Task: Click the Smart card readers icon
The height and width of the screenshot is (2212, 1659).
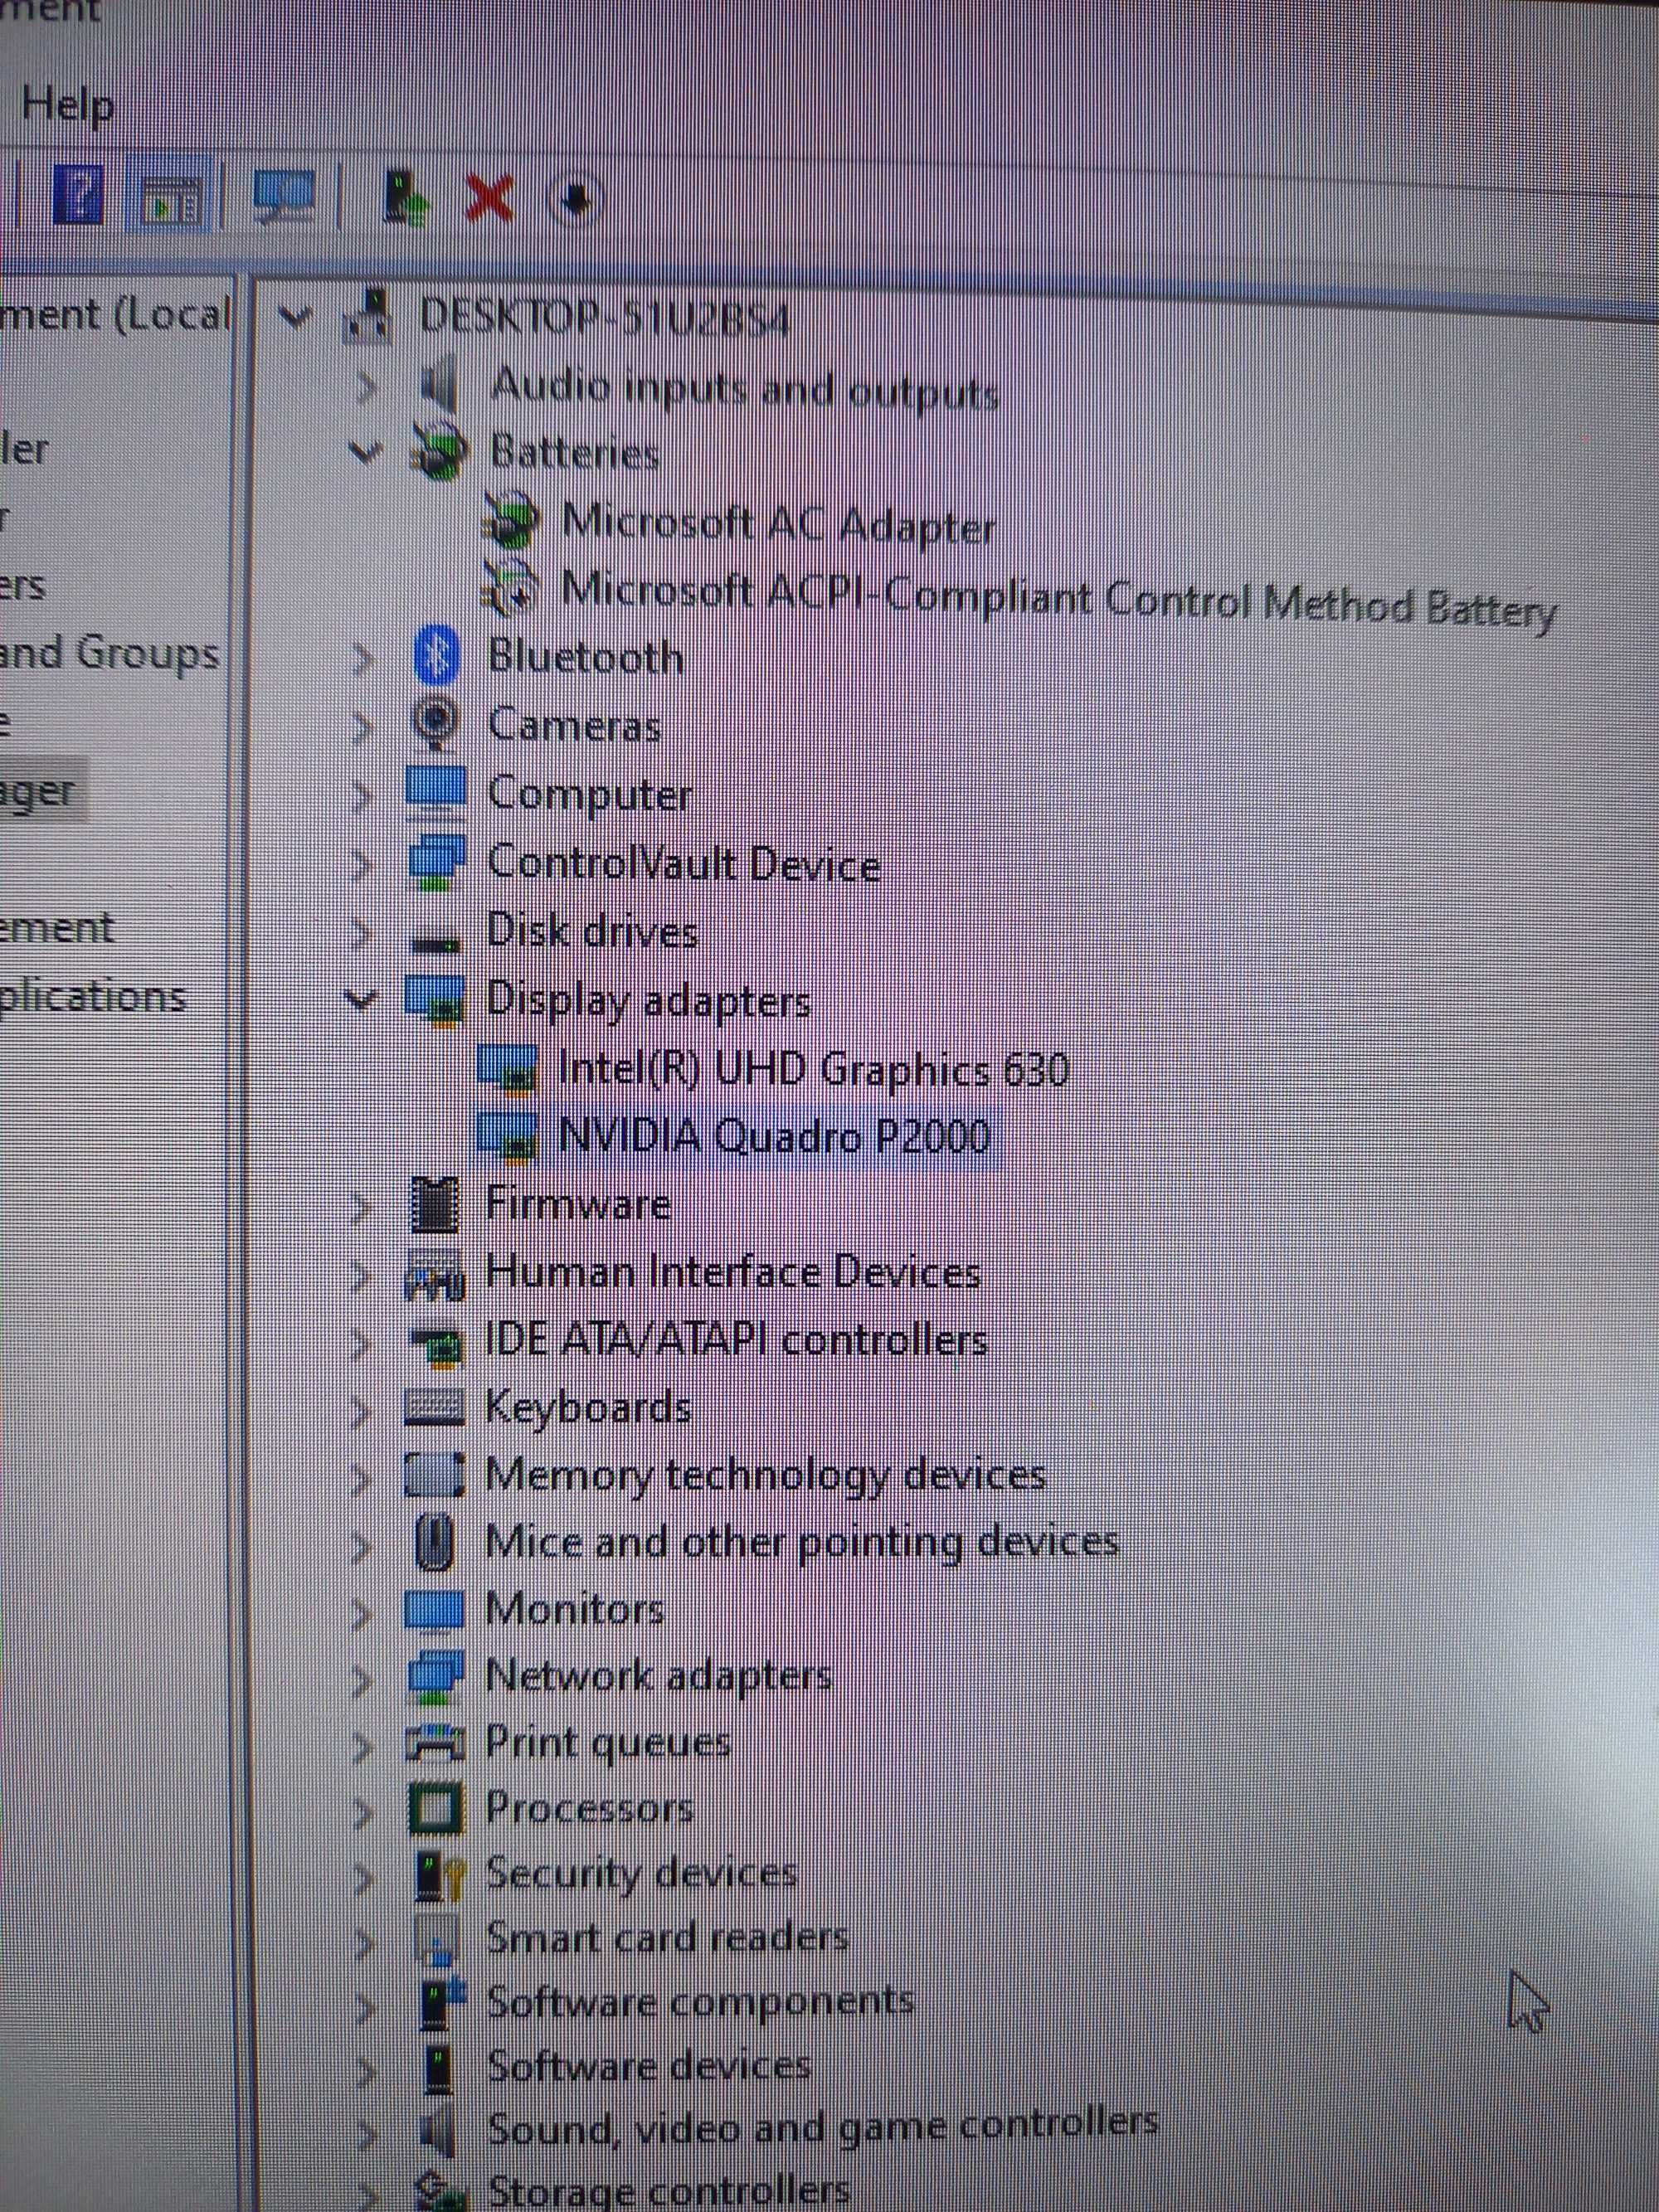Action: (437, 1940)
